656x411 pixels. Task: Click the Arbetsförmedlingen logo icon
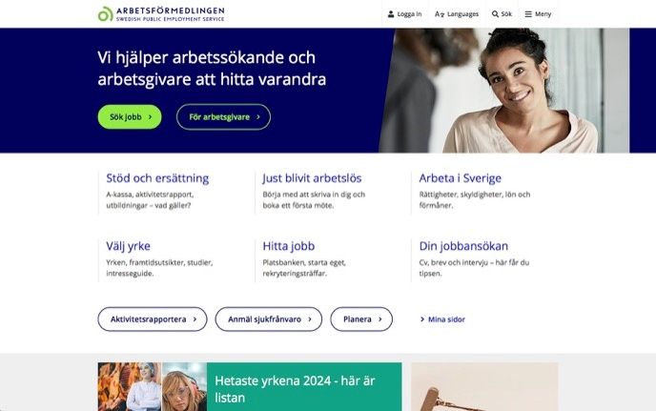105,13
